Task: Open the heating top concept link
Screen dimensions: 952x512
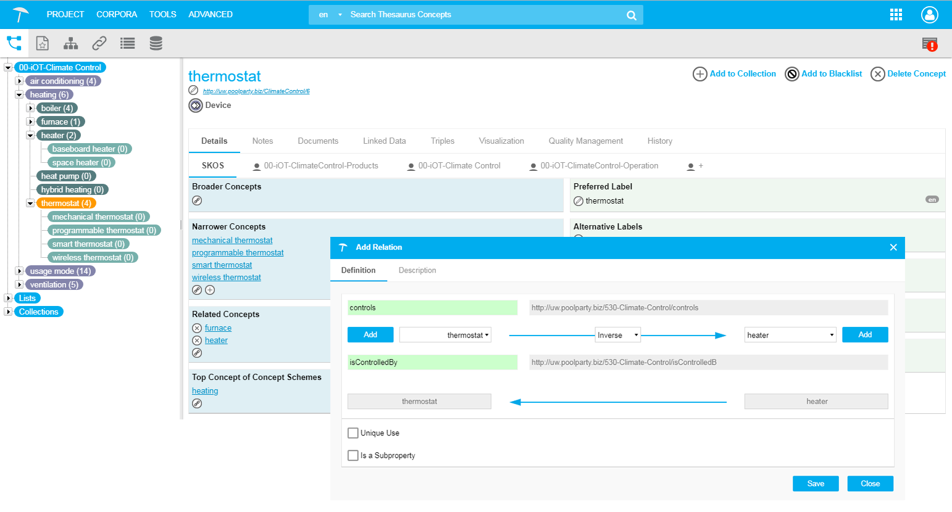Action: pyautogui.click(x=205, y=391)
